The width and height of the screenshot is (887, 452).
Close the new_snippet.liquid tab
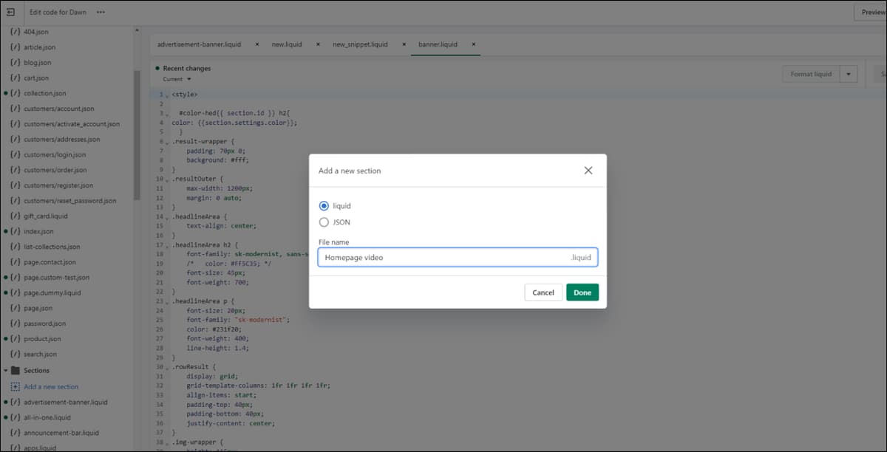[x=404, y=44]
